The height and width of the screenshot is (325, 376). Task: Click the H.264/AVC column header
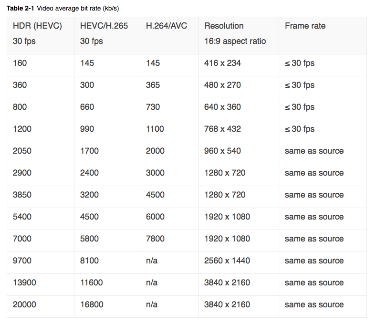tap(169, 35)
